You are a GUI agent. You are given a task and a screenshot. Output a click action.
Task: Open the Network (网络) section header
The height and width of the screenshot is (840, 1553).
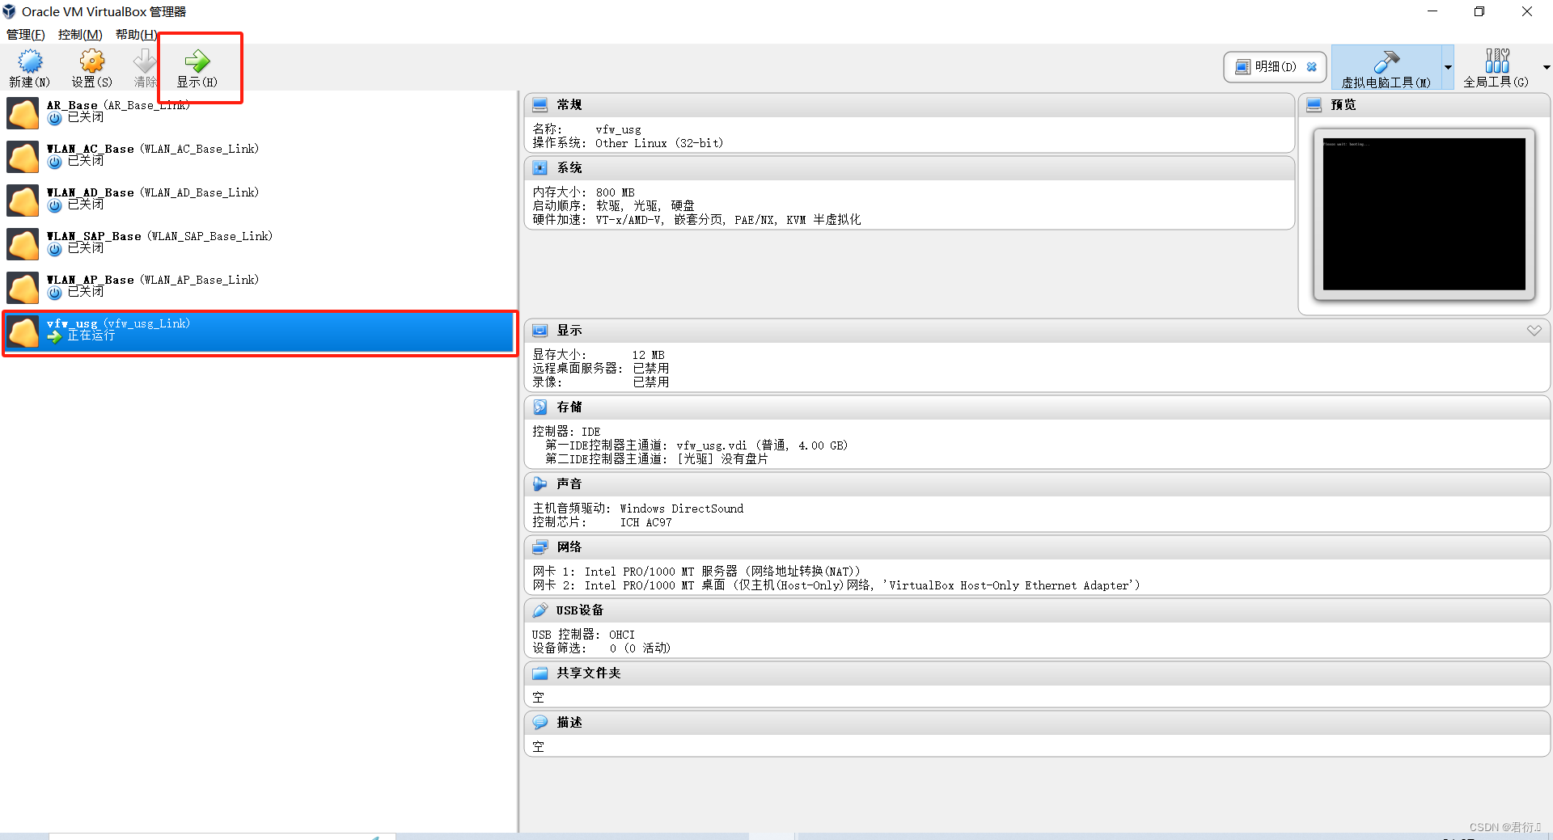[1038, 547]
